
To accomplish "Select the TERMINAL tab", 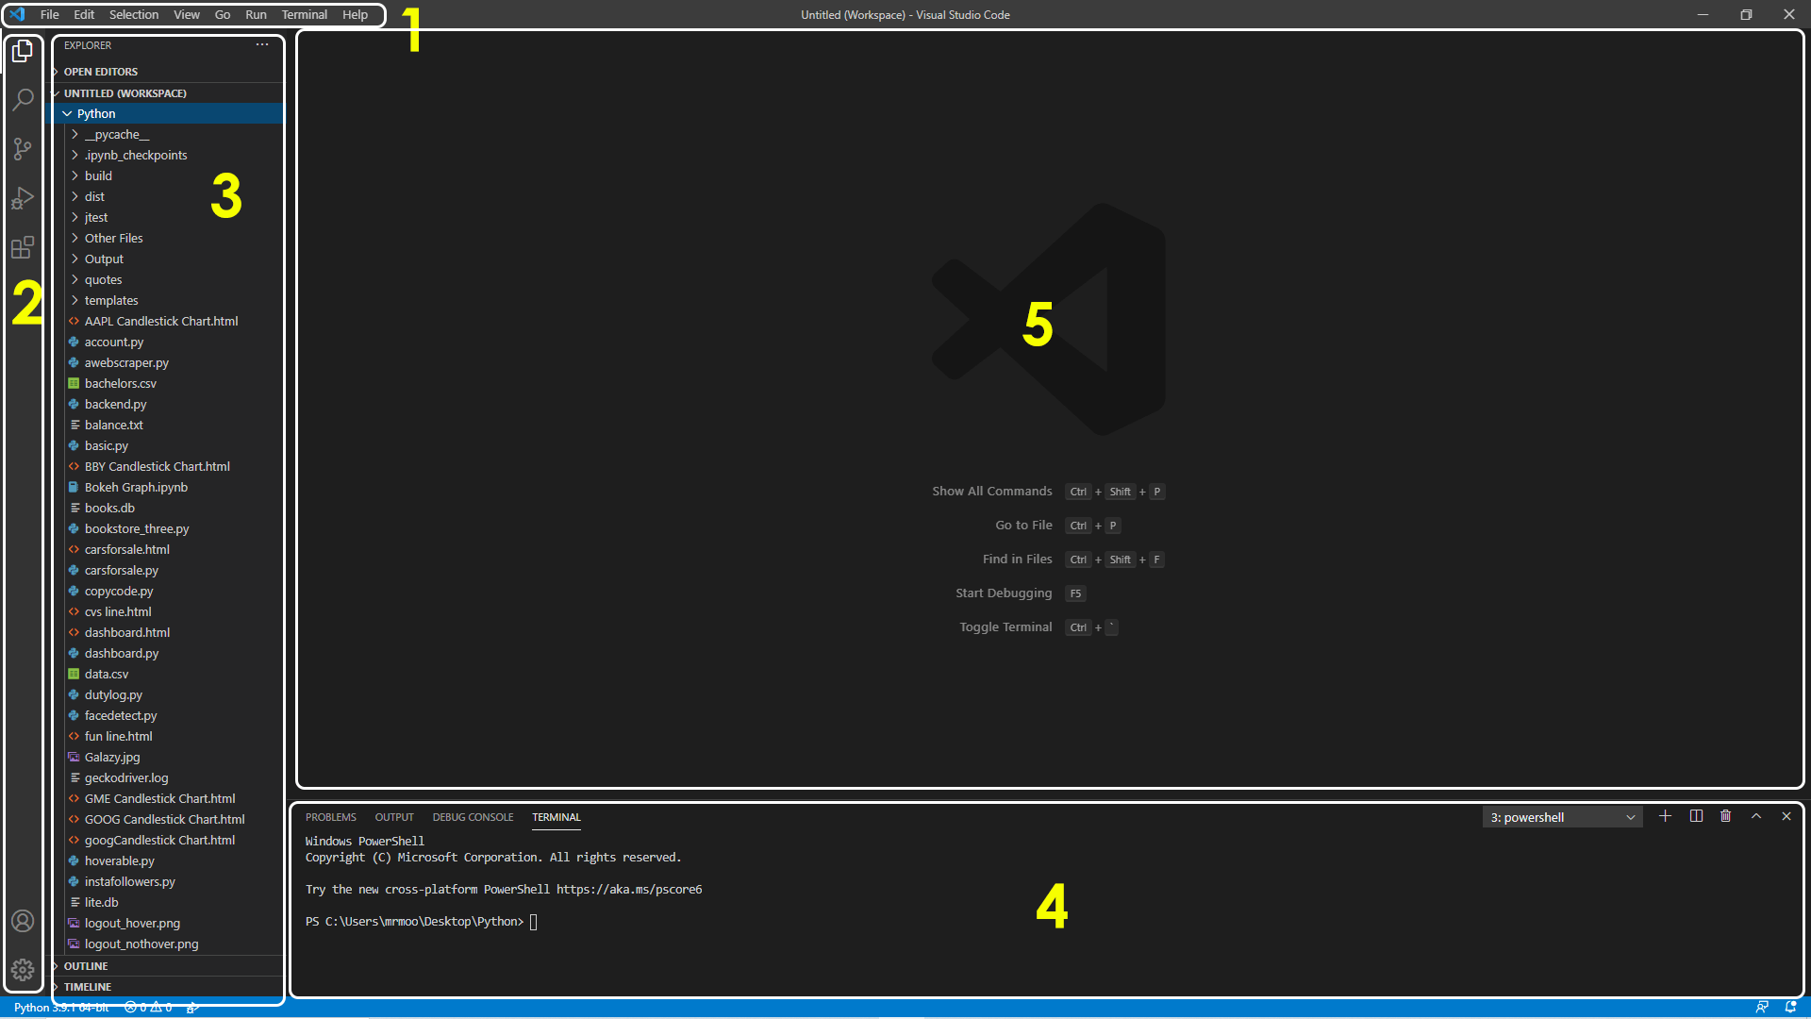I will [x=556, y=817].
